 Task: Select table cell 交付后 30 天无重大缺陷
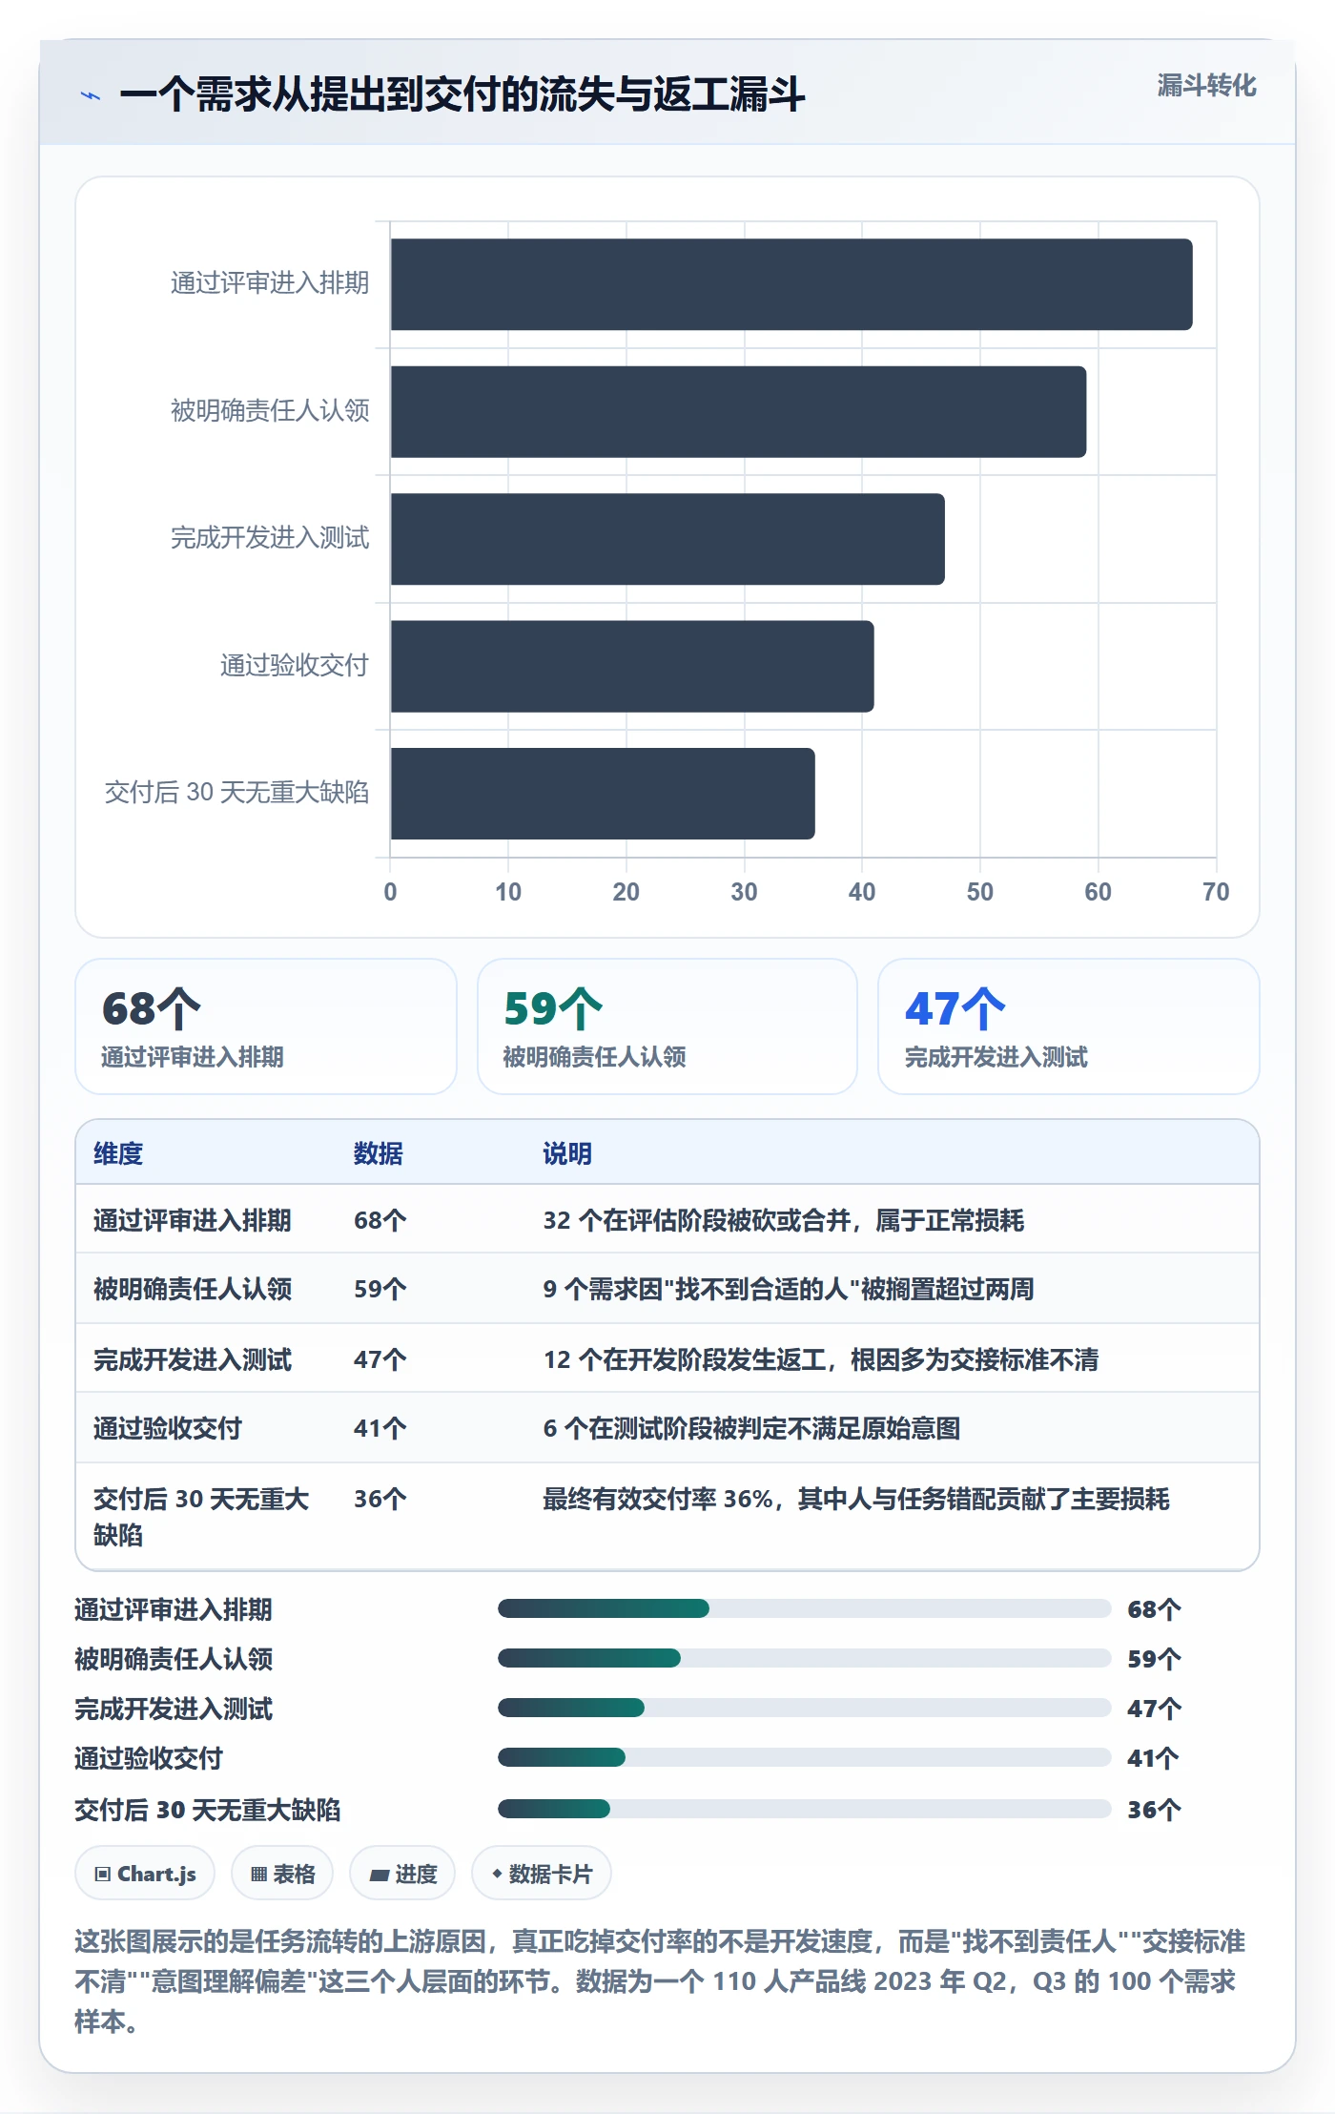tap(201, 1517)
